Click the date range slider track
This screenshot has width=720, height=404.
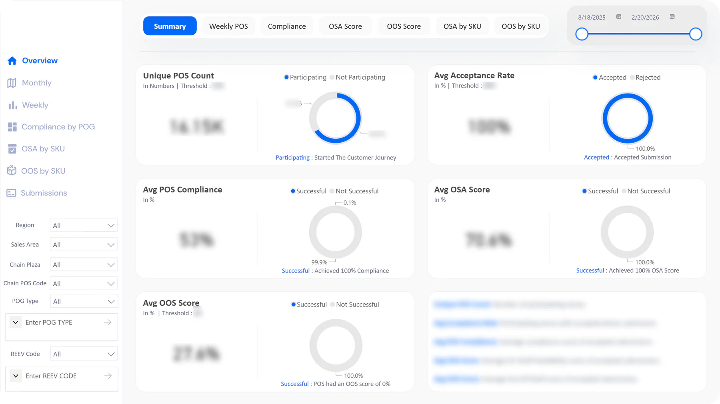(639, 34)
